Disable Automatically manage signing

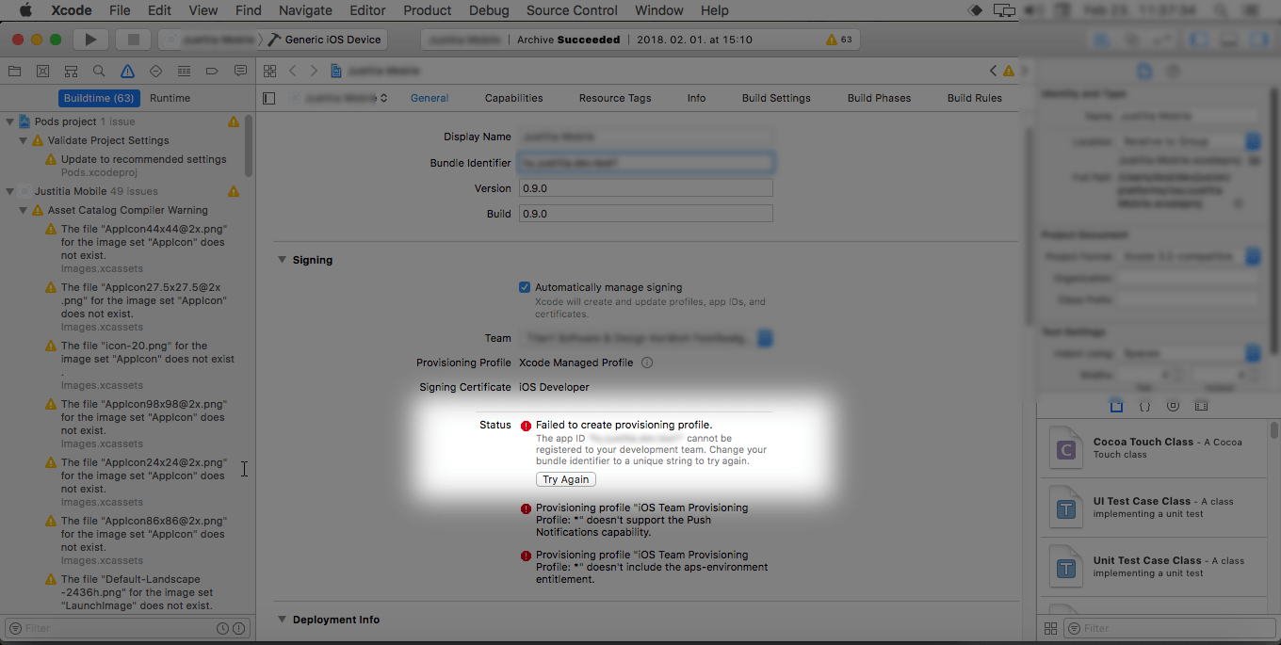(524, 287)
